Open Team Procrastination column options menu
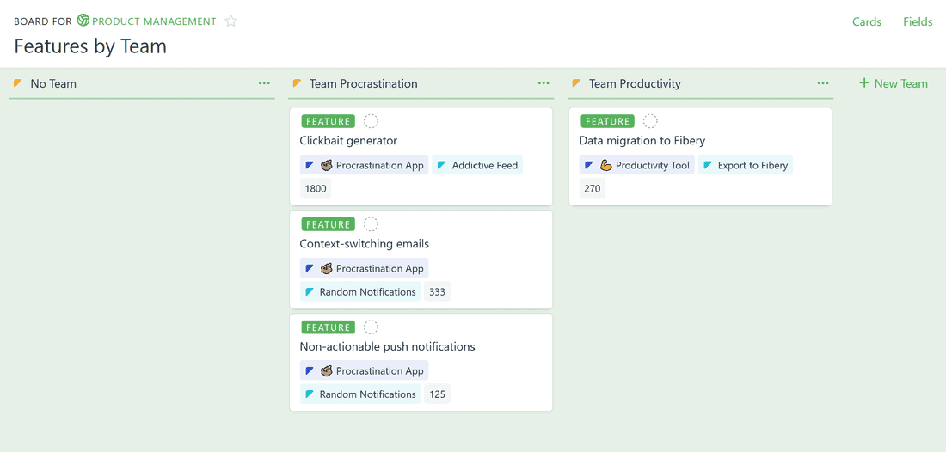 pyautogui.click(x=544, y=83)
